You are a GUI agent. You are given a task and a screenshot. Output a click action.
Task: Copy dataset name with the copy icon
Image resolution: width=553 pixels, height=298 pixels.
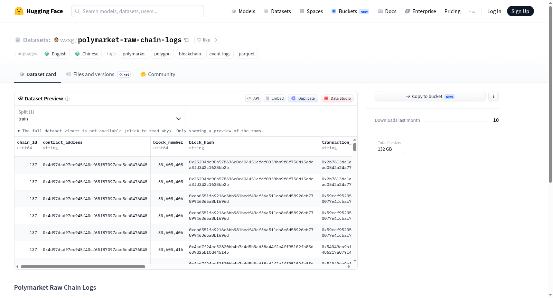186,40
